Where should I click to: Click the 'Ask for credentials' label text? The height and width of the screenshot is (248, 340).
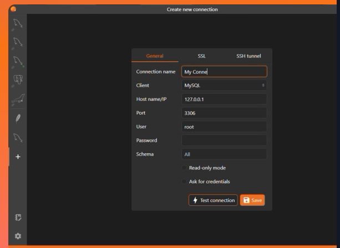click(x=209, y=182)
